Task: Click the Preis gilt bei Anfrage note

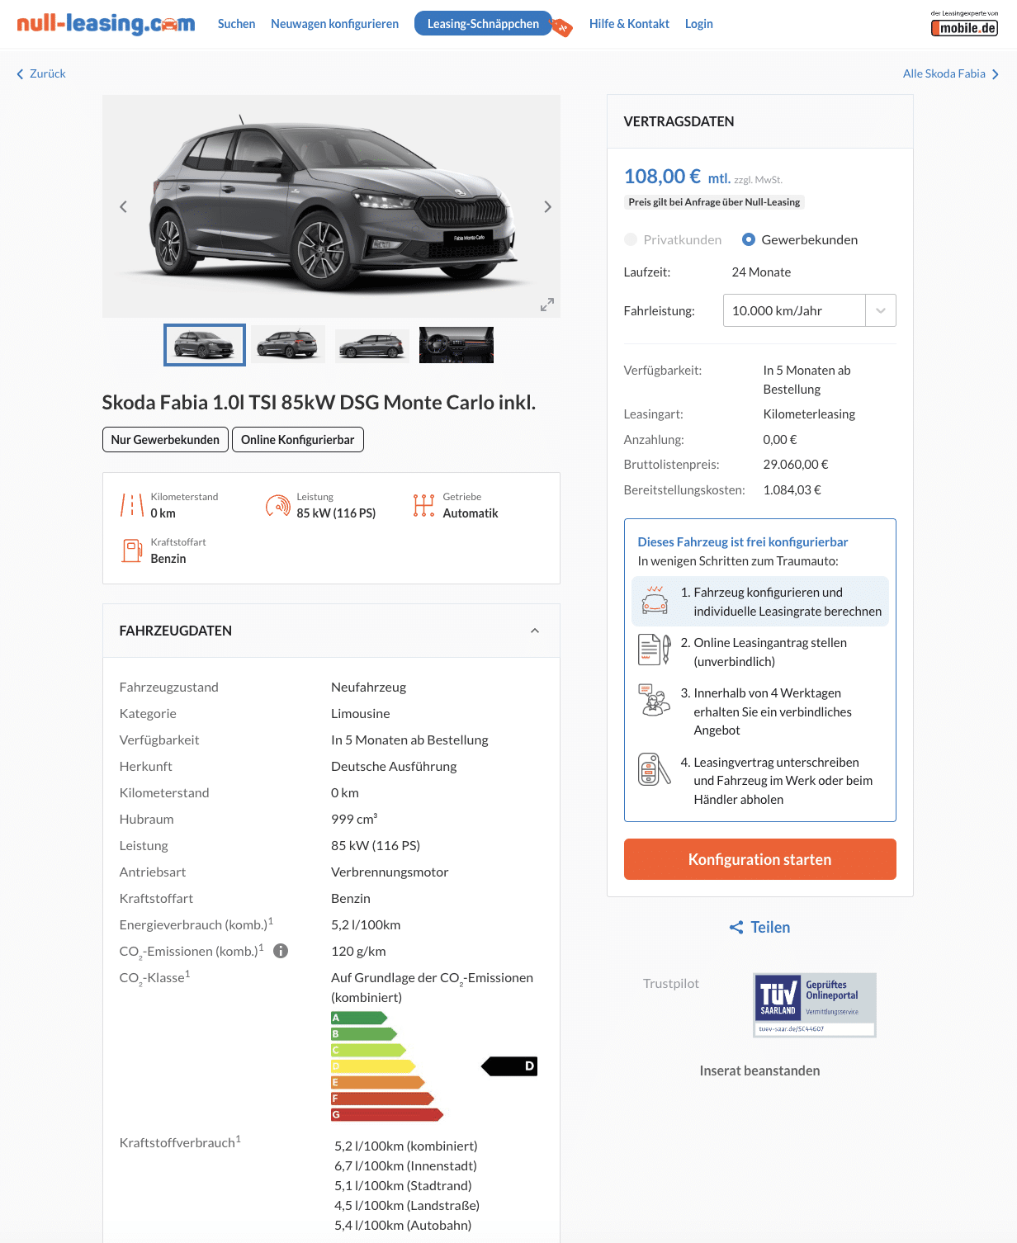Action: click(x=714, y=202)
